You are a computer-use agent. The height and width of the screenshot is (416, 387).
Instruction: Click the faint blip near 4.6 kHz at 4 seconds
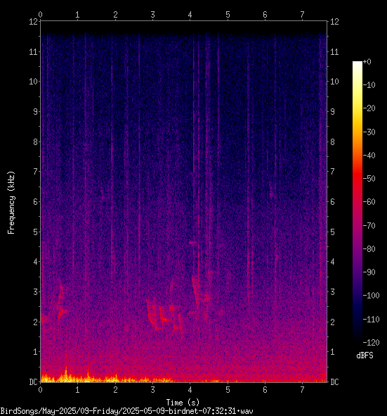[193, 242]
